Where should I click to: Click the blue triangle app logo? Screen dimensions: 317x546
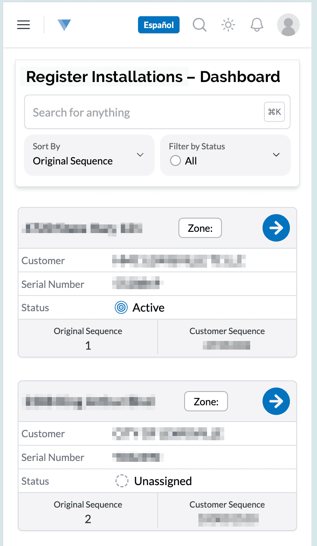63,25
